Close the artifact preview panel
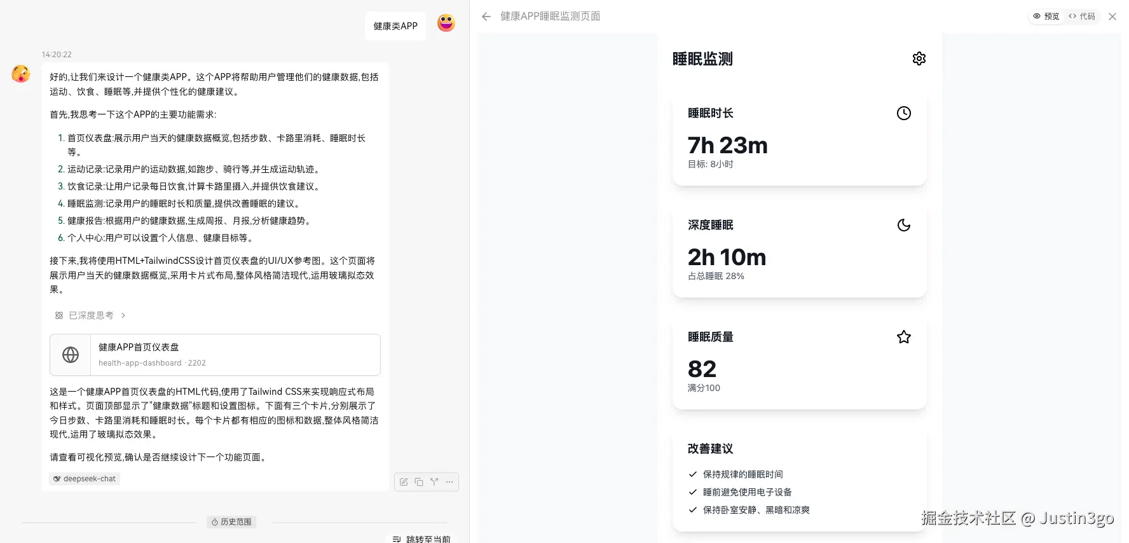This screenshot has height=543, width=1129. point(1112,17)
